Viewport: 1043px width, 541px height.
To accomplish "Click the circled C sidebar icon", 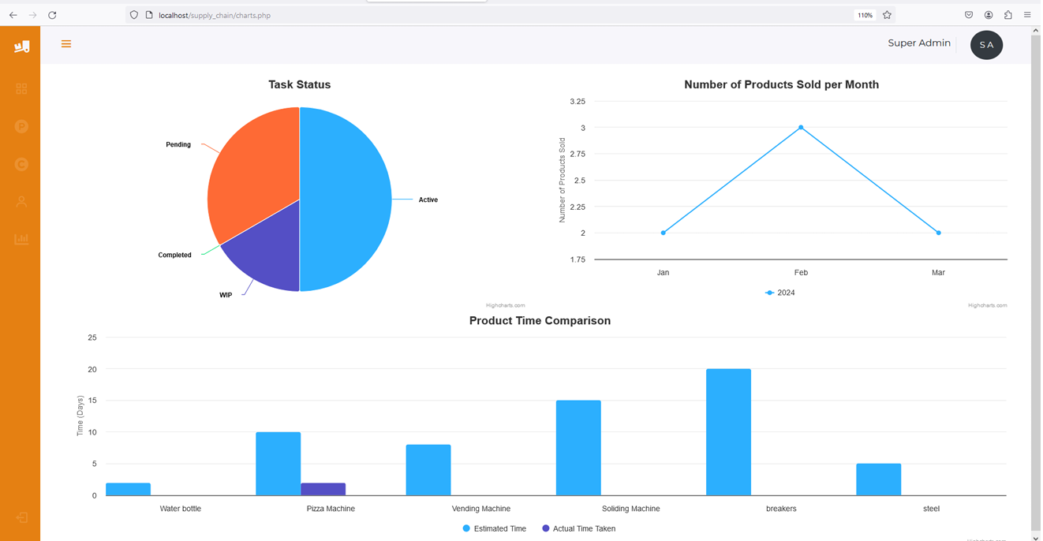I will point(21,164).
